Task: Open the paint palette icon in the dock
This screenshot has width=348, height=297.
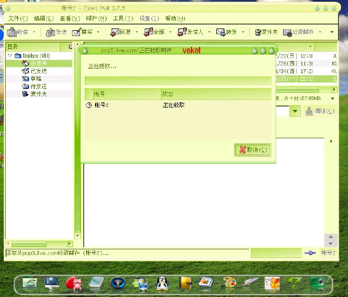Action: click(x=229, y=283)
